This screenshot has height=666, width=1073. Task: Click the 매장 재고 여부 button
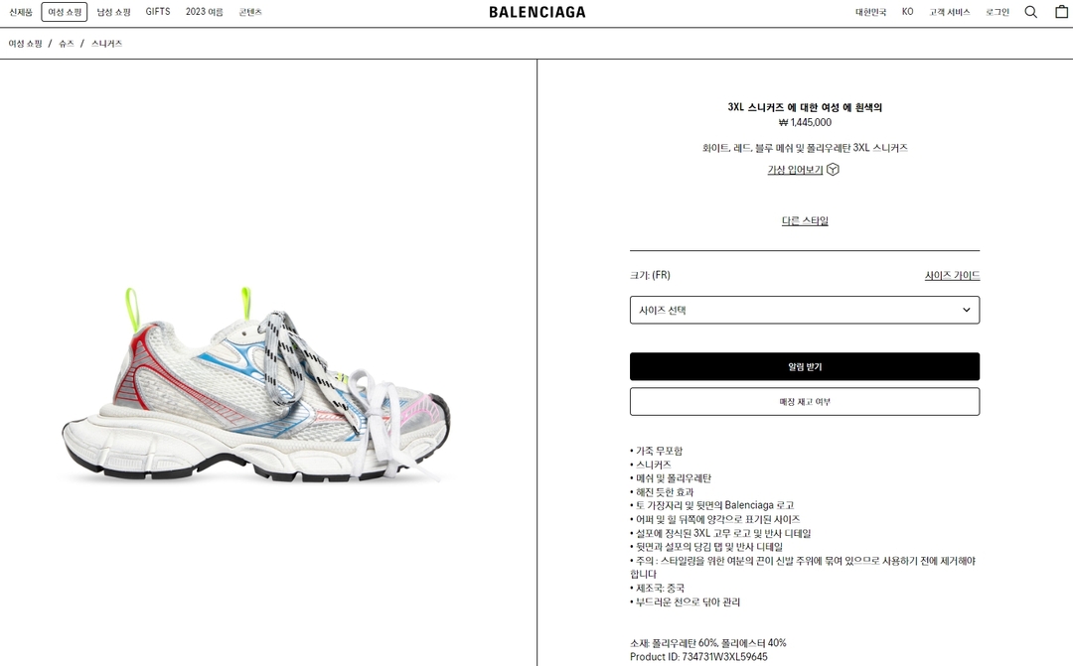pyautogui.click(x=805, y=401)
